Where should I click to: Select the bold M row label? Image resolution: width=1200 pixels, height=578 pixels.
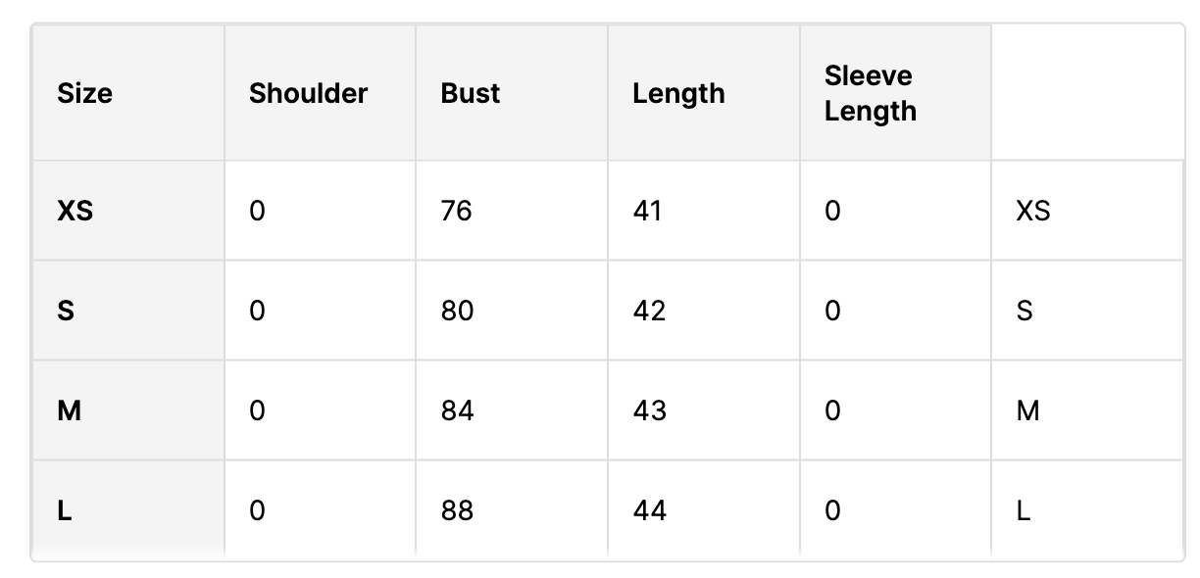point(69,410)
